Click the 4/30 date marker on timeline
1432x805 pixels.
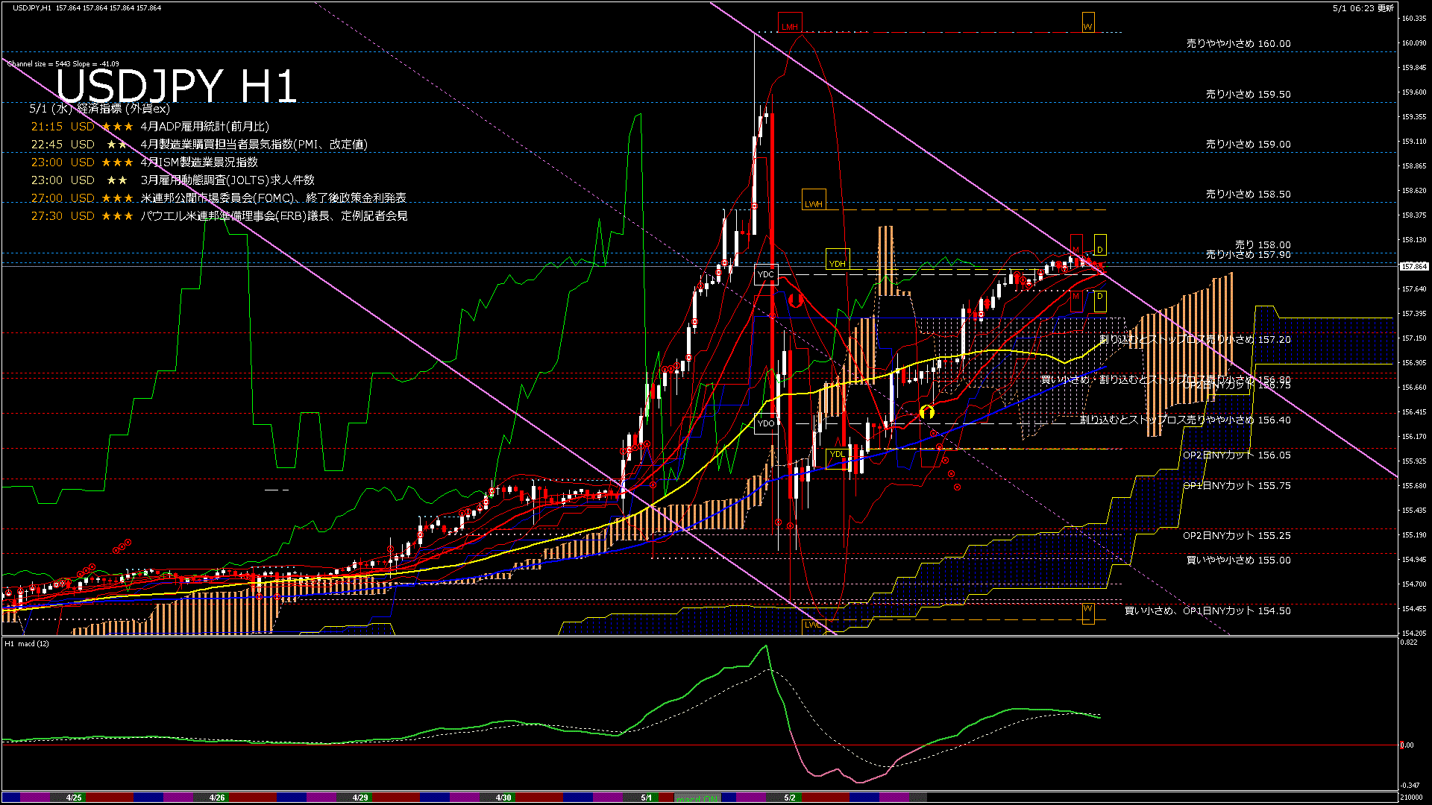(503, 798)
